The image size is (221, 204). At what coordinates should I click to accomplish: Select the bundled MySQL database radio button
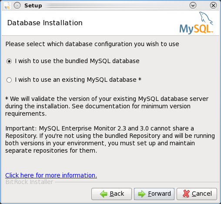coord(9,61)
